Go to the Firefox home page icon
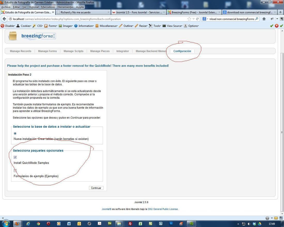The height and width of the screenshot is (227, 284). [264, 19]
